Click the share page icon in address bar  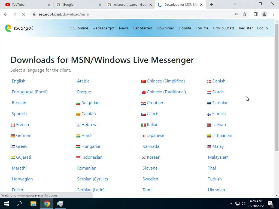[236, 14]
